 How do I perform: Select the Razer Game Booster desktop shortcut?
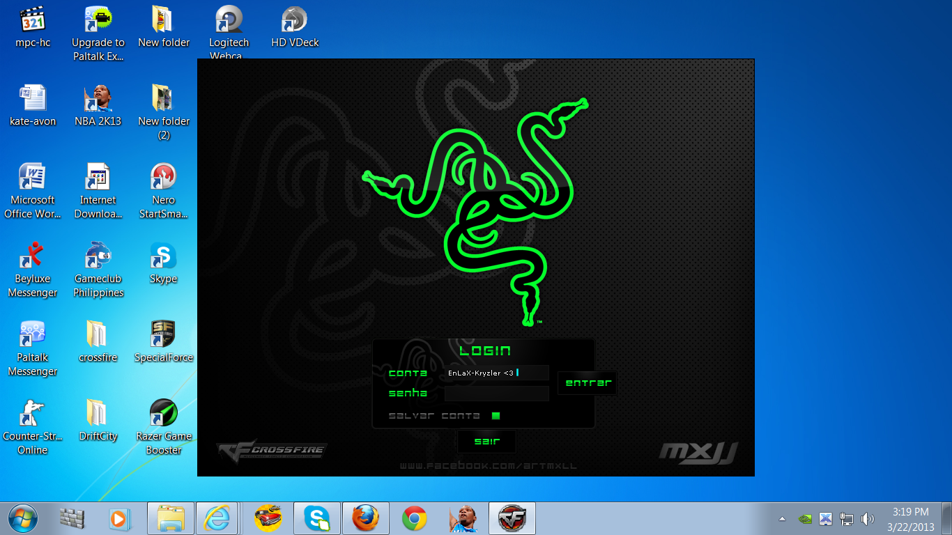pyautogui.click(x=163, y=428)
